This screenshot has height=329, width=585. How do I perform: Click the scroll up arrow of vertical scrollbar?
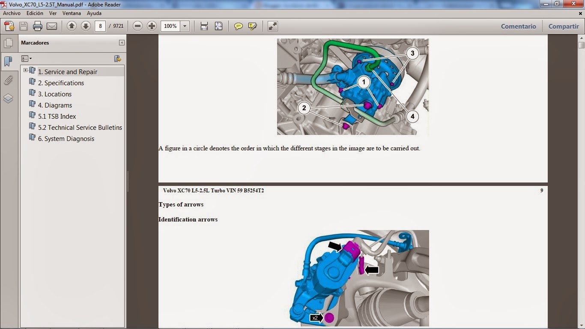tap(581, 38)
